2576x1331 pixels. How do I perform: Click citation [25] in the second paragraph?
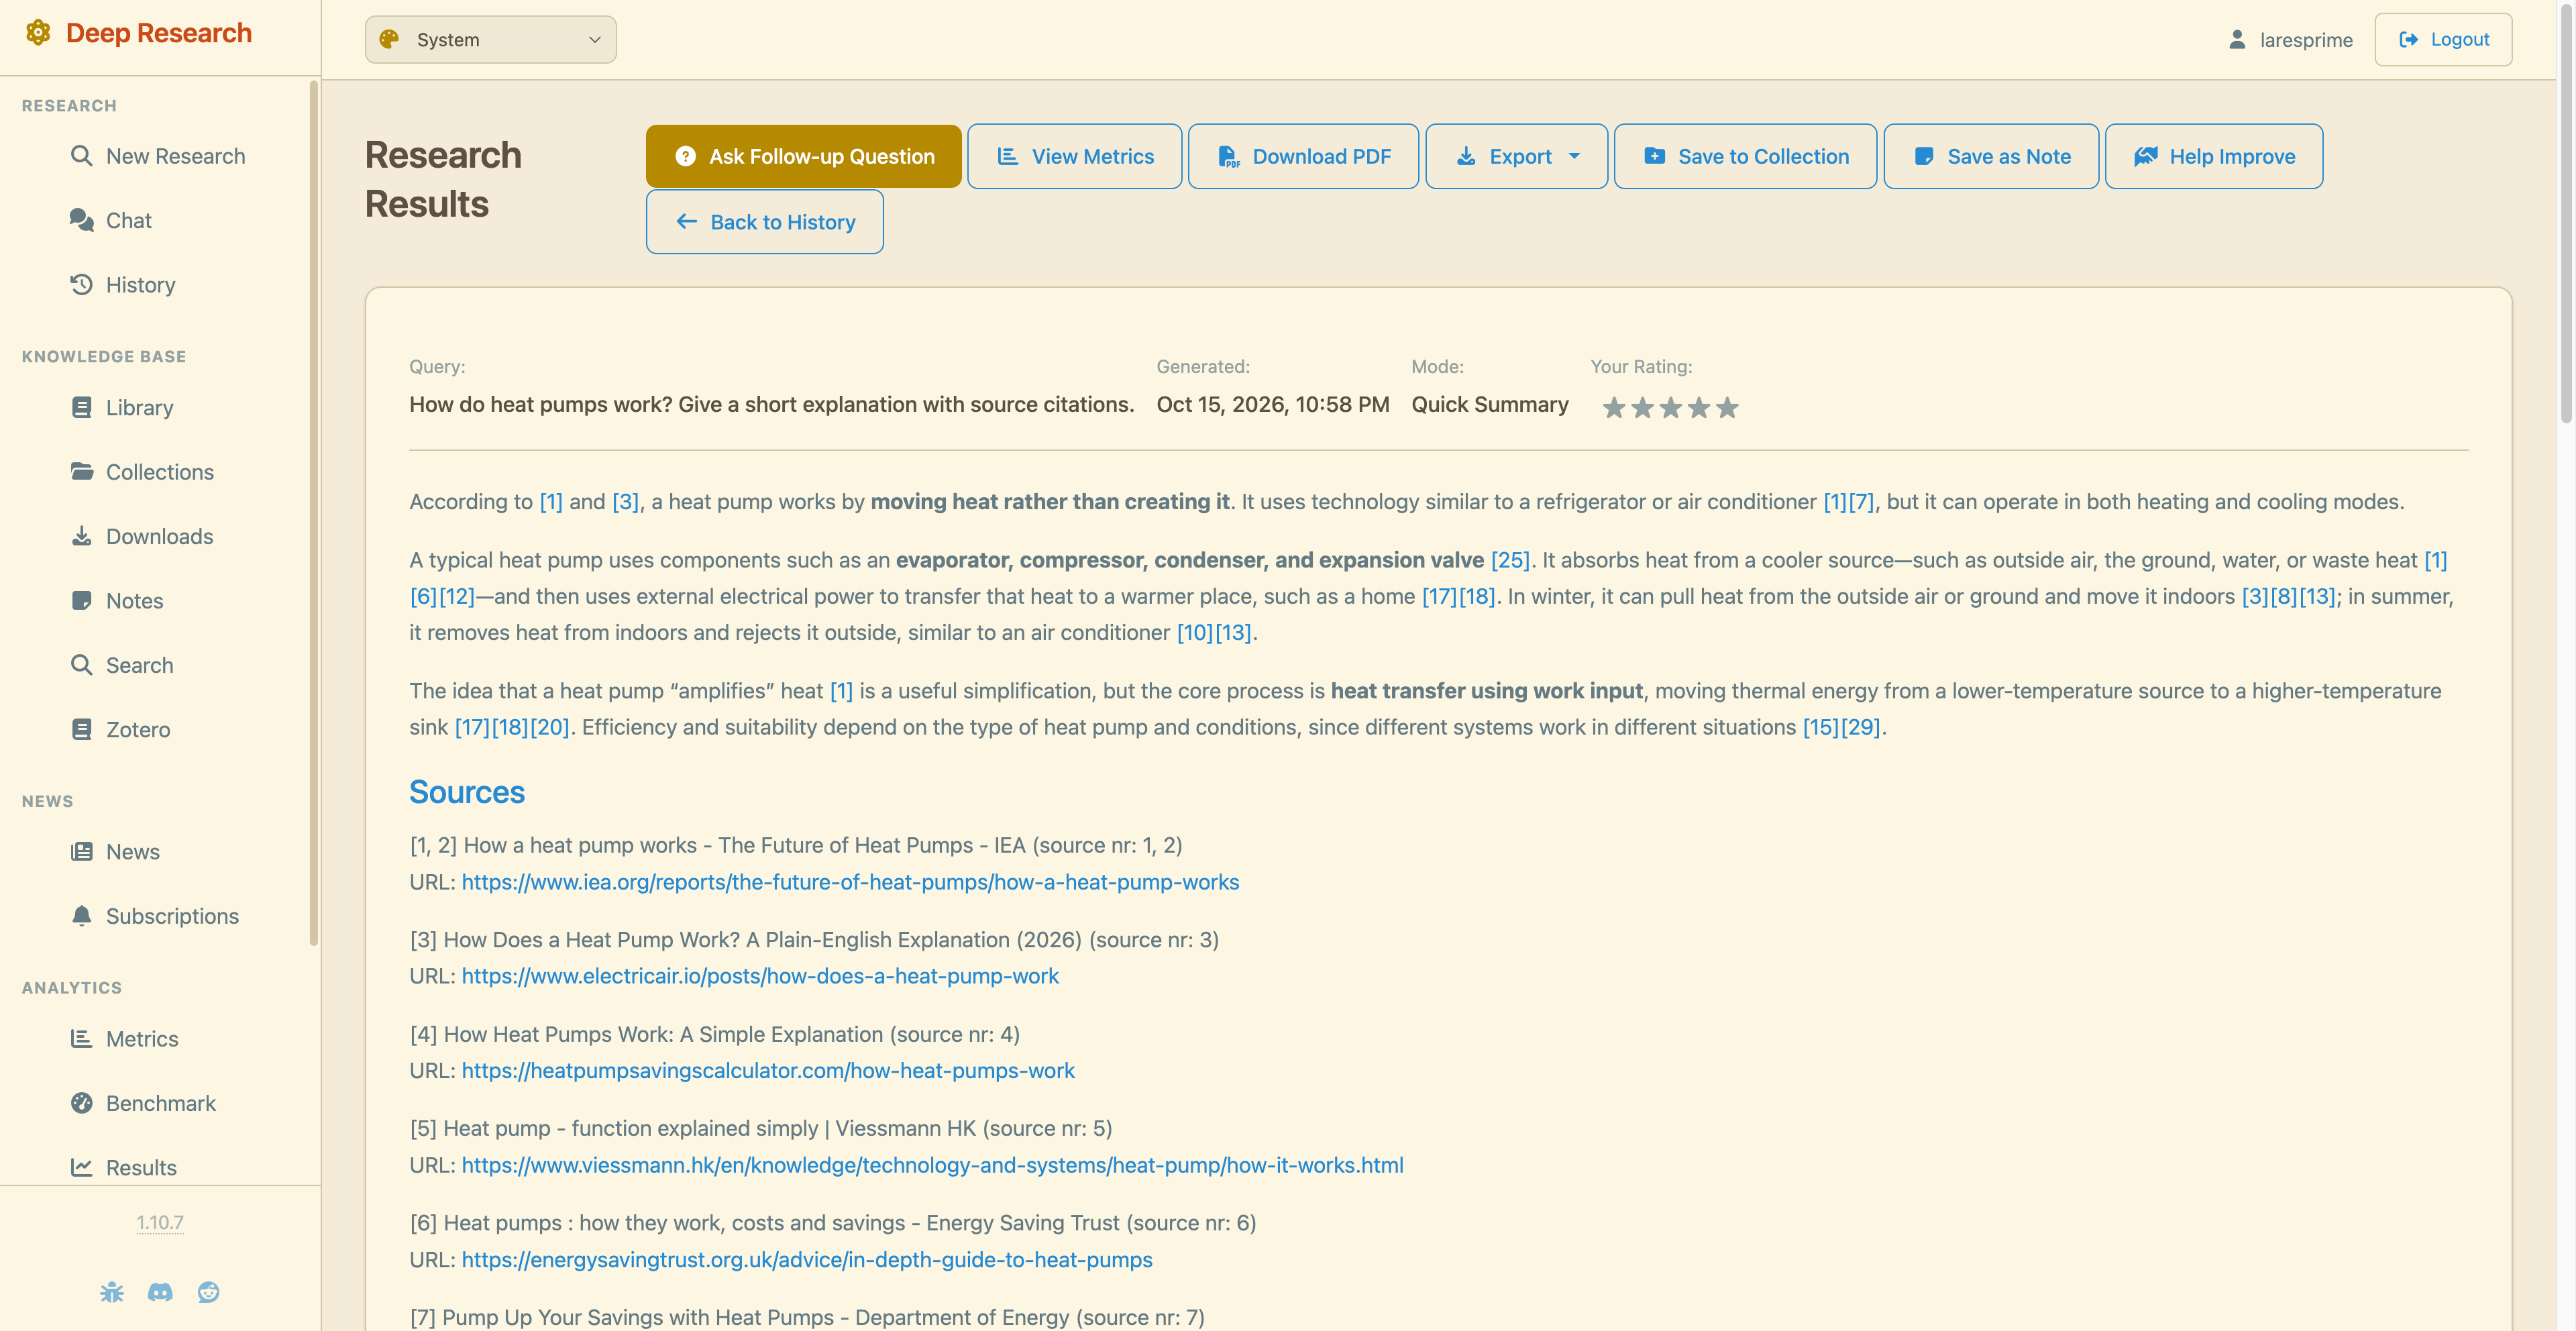tap(1510, 560)
